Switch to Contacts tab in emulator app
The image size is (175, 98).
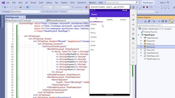click(x=123, y=20)
